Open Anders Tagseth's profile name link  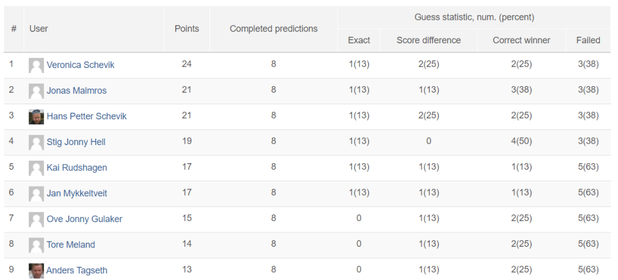pyautogui.click(x=77, y=270)
